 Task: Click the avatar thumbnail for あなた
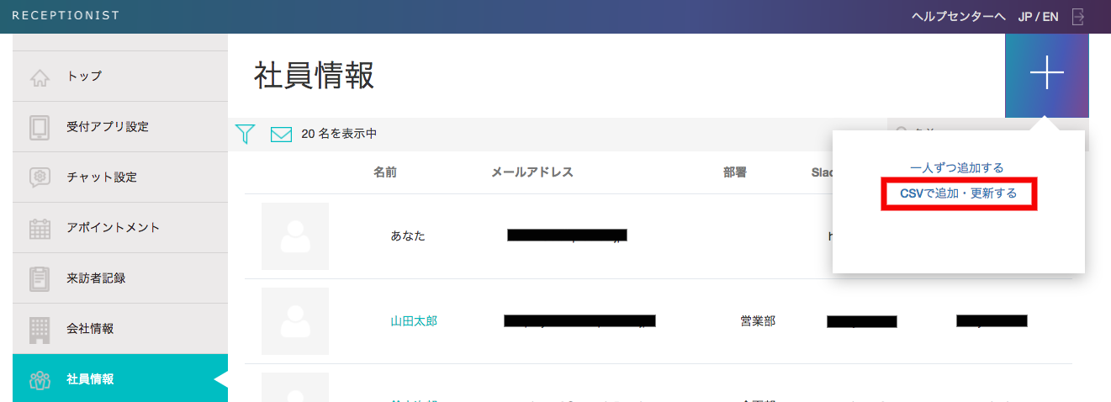[294, 236]
